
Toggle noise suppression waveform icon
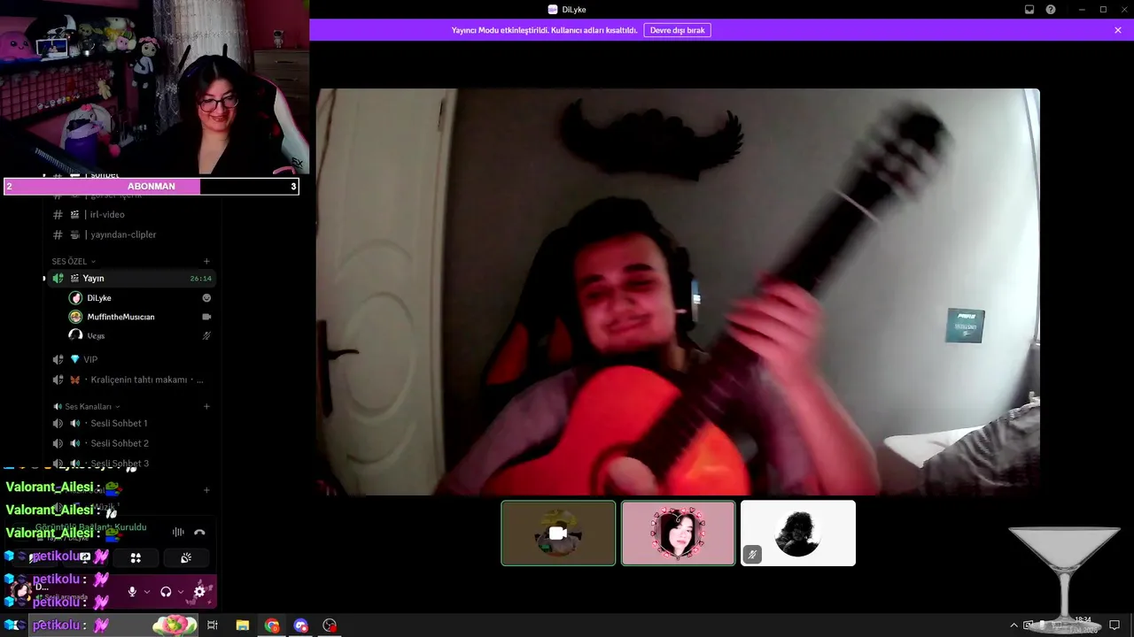click(178, 532)
